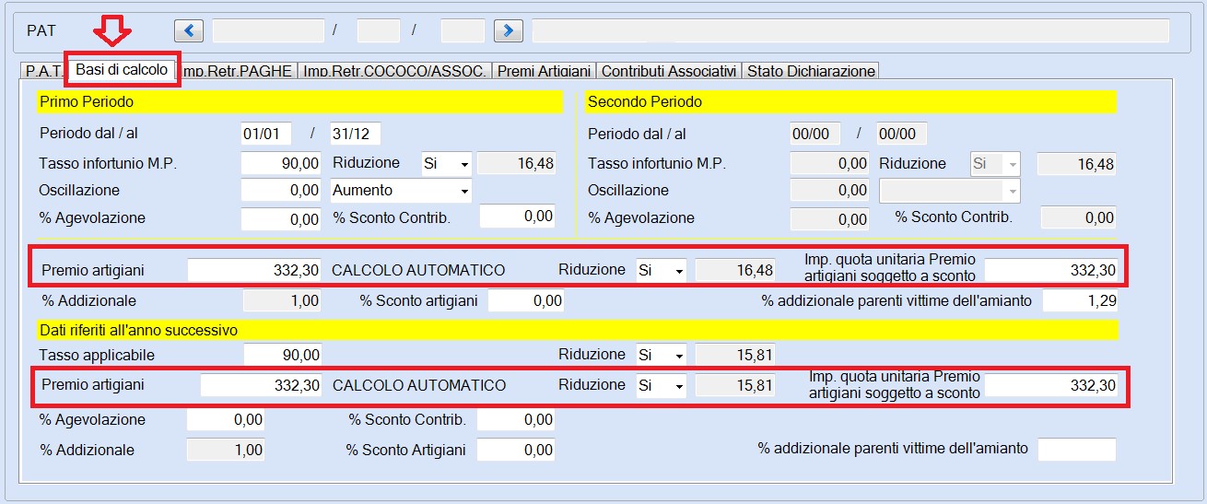Open the Imp.Retr.PAGHE tab
The image size is (1207, 504).
coord(238,71)
